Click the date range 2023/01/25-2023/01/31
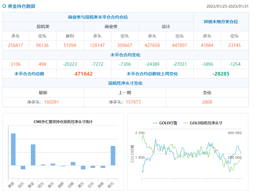Viewport: 255px width, 191px height. click(228, 6)
